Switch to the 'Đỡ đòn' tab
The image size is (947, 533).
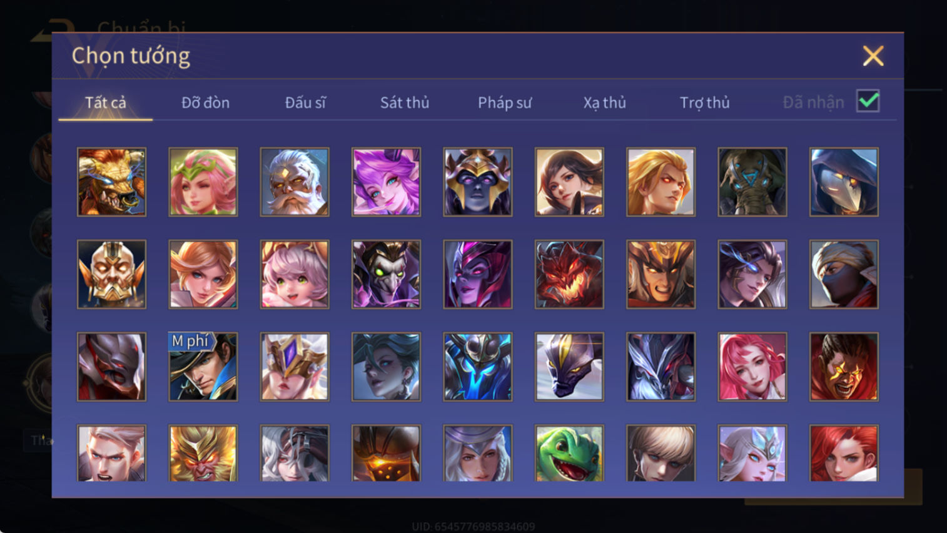[x=205, y=103]
